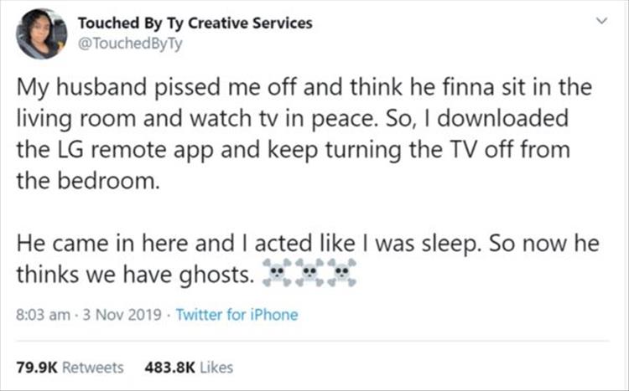
Task: Click the first skull emoji
Action: 278,273
